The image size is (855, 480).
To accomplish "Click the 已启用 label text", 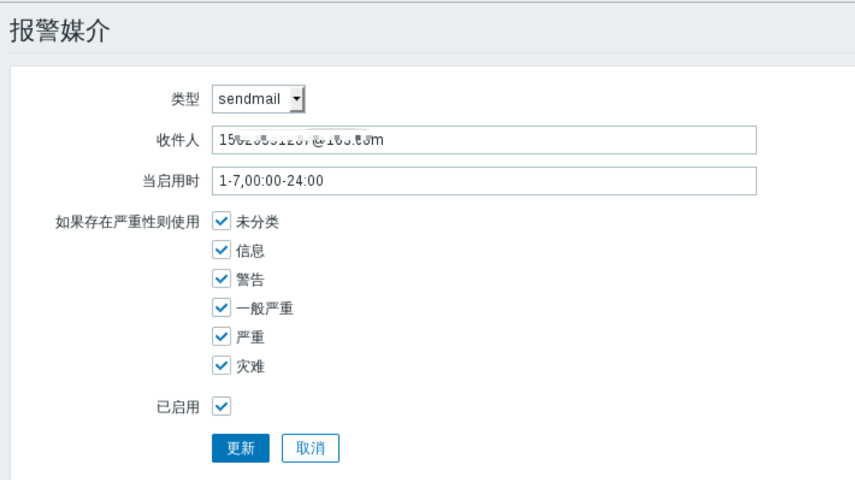I will click(177, 407).
